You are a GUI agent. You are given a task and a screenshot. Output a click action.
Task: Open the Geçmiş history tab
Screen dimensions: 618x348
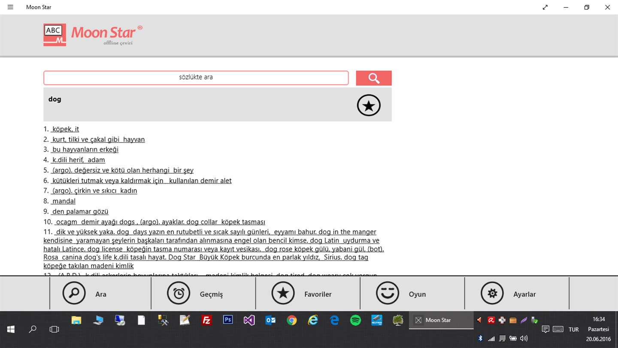[x=179, y=293]
